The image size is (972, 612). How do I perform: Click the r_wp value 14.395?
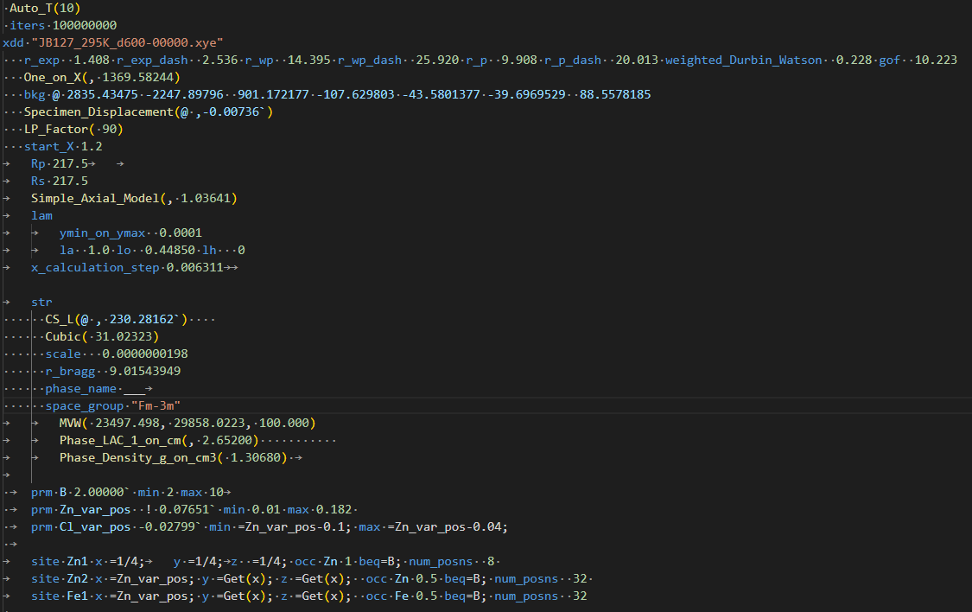point(308,61)
